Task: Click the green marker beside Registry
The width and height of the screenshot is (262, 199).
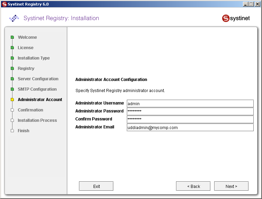Action: [x=12, y=69]
